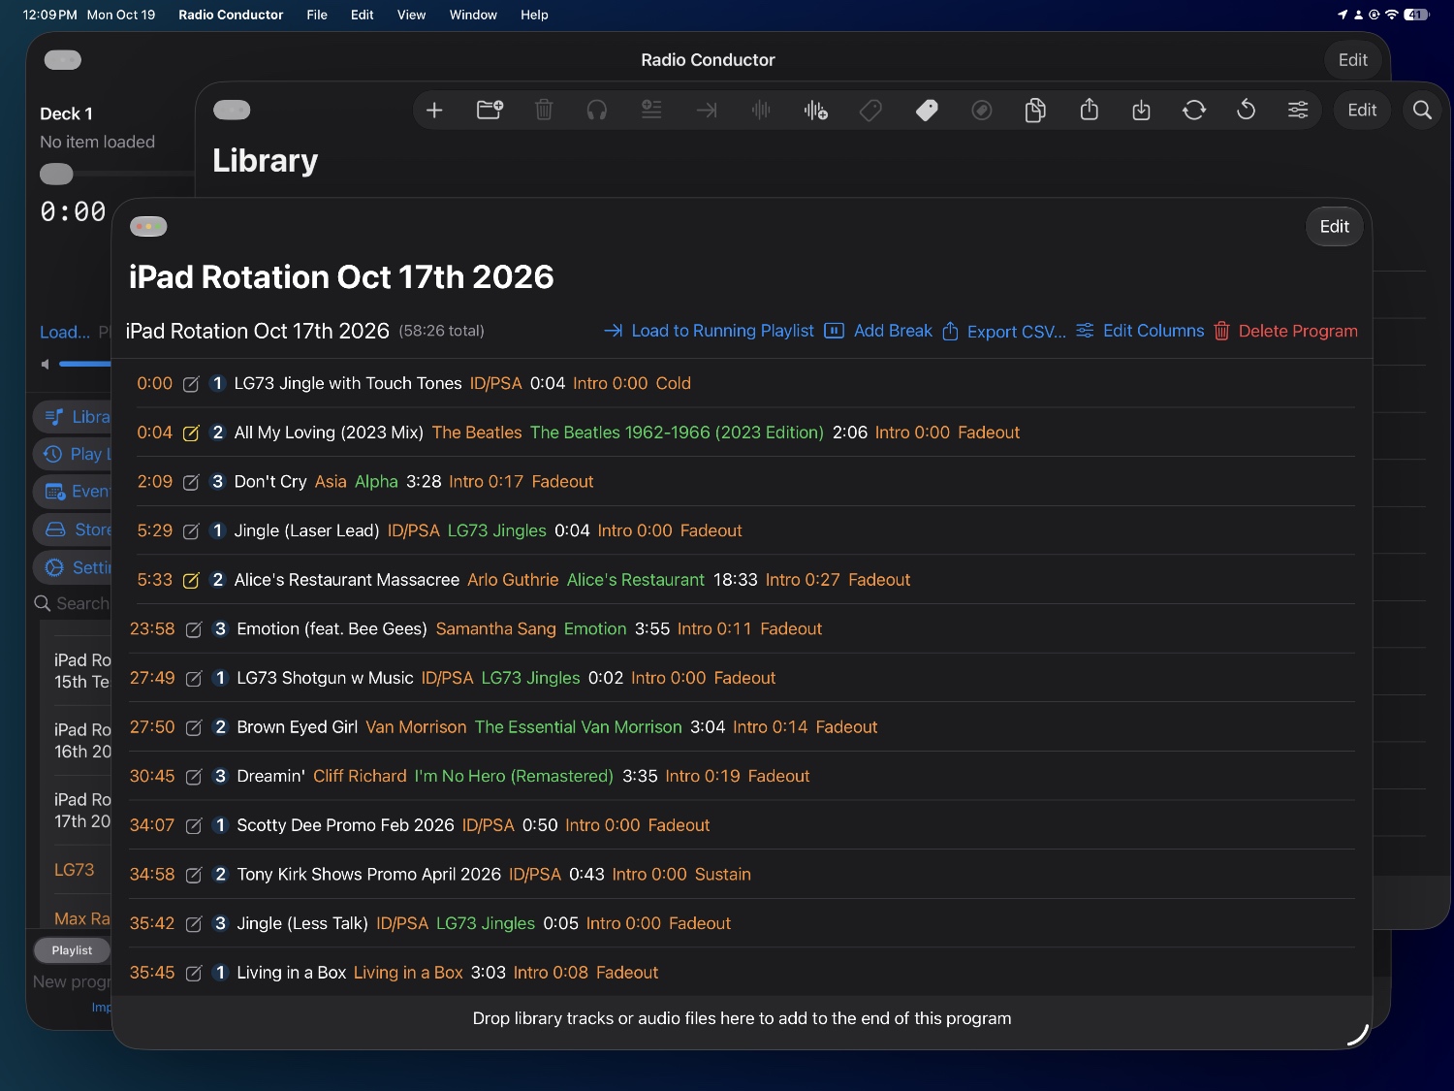
Task: Click the magnifier search button in Library window
Action: coord(1422,111)
